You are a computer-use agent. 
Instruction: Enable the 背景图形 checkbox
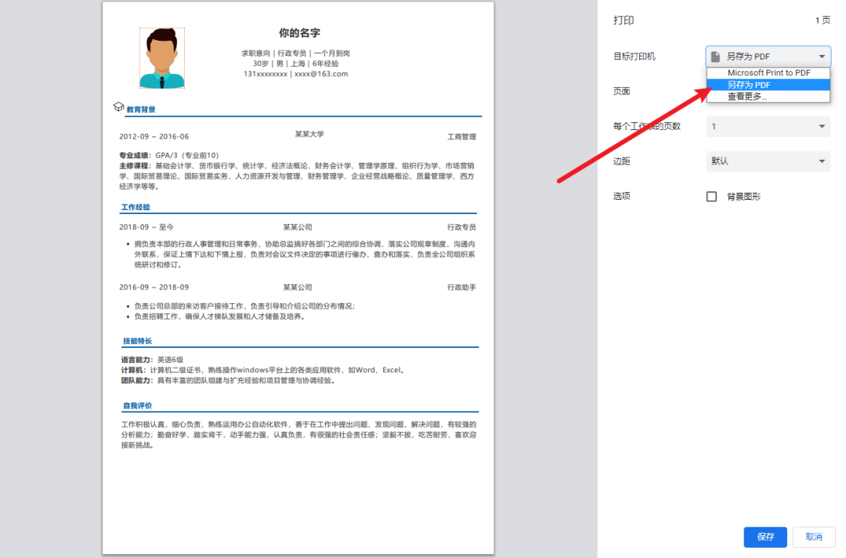tap(711, 197)
